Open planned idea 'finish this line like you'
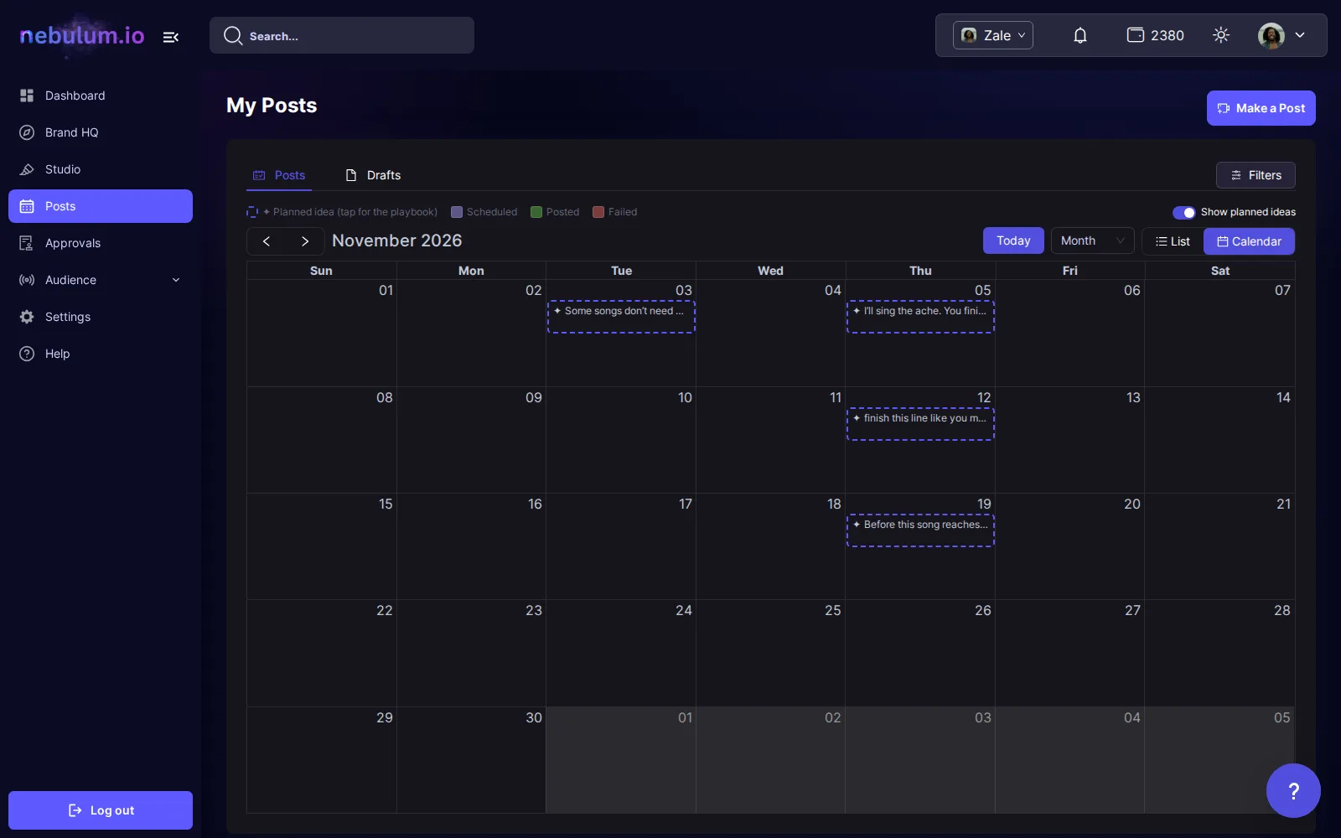The width and height of the screenshot is (1341, 838). point(920,424)
